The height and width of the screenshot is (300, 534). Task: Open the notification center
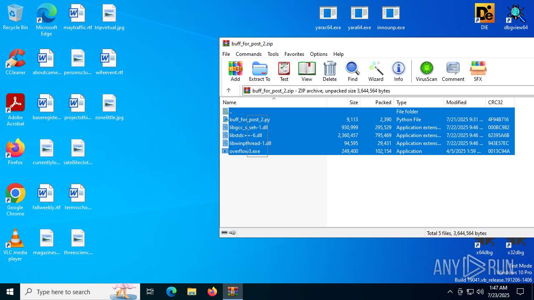click(x=520, y=292)
